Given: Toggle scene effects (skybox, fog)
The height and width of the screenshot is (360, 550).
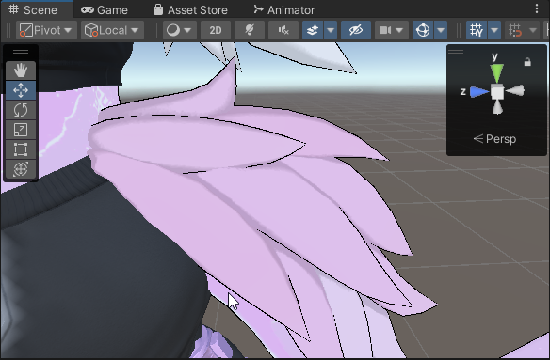Looking at the screenshot, I should (313, 30).
